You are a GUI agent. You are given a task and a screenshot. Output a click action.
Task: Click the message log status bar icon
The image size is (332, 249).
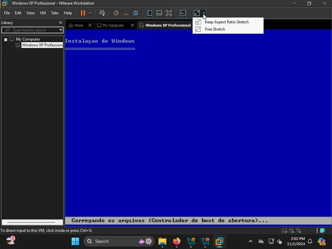[x=323, y=231]
